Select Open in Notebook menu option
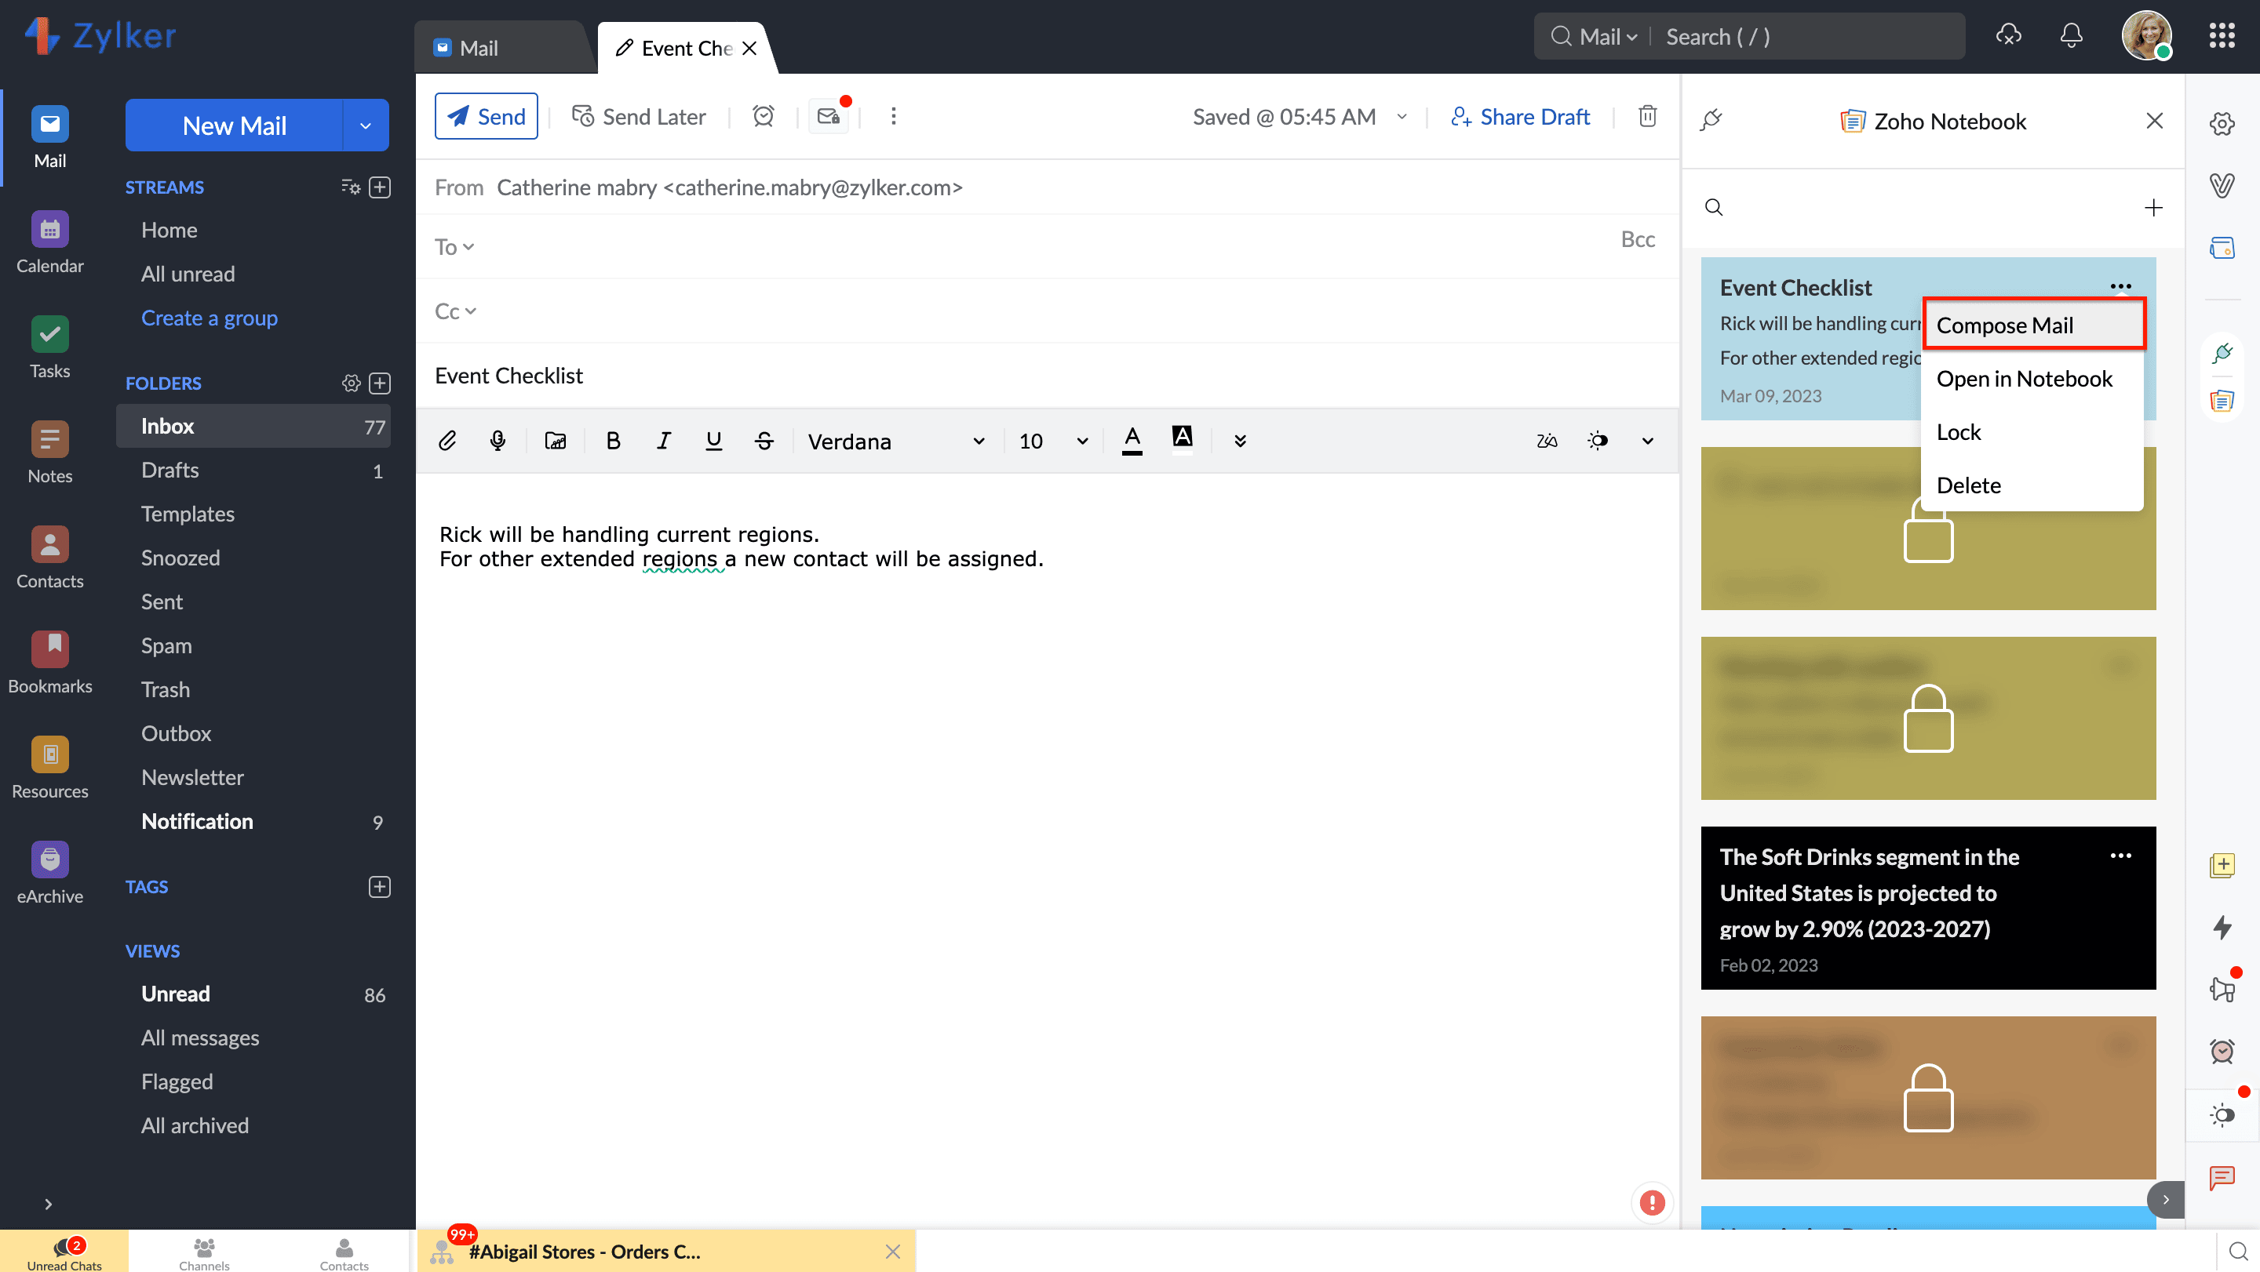Image resolution: width=2260 pixels, height=1272 pixels. (2024, 379)
